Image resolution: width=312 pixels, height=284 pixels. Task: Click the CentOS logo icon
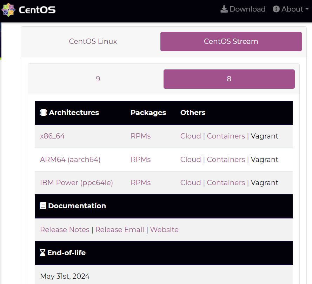coord(8,10)
